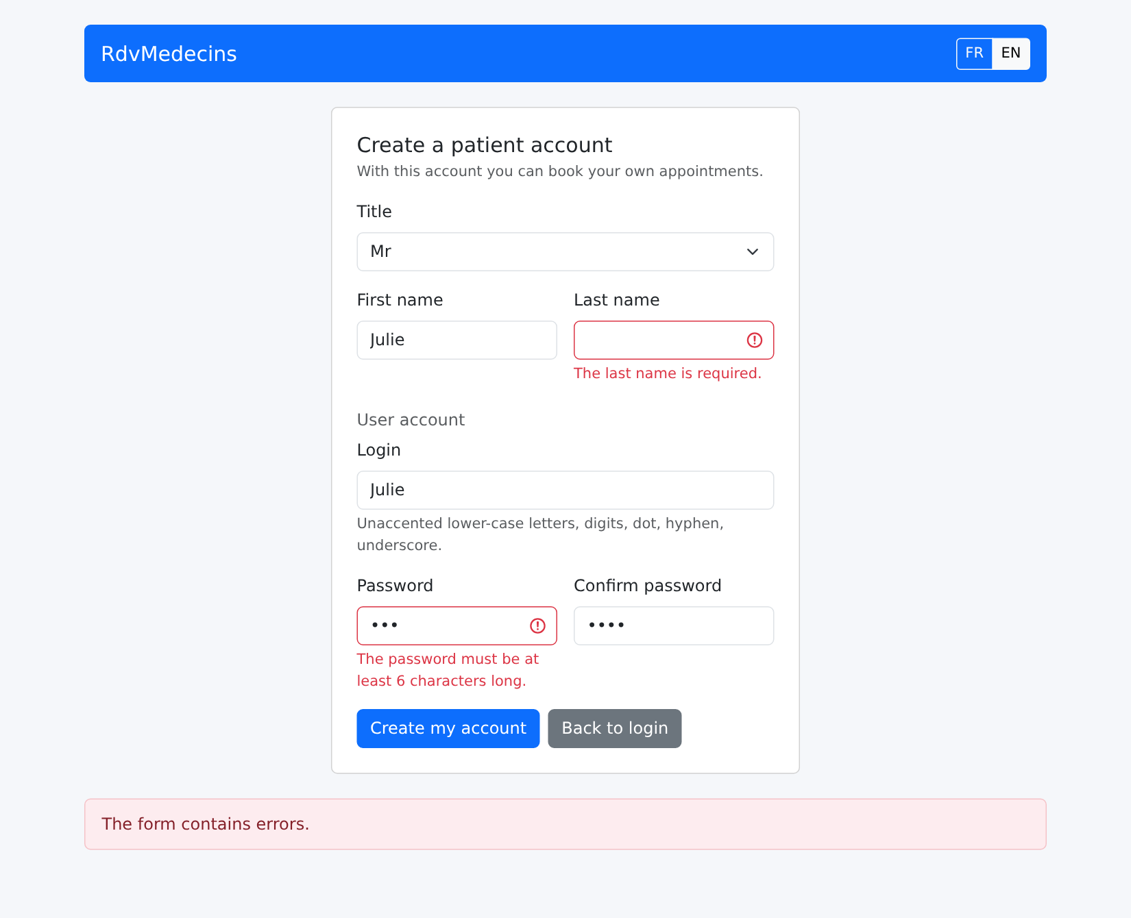Focus the Login input field
This screenshot has width=1131, height=918.
pyautogui.click(x=565, y=490)
